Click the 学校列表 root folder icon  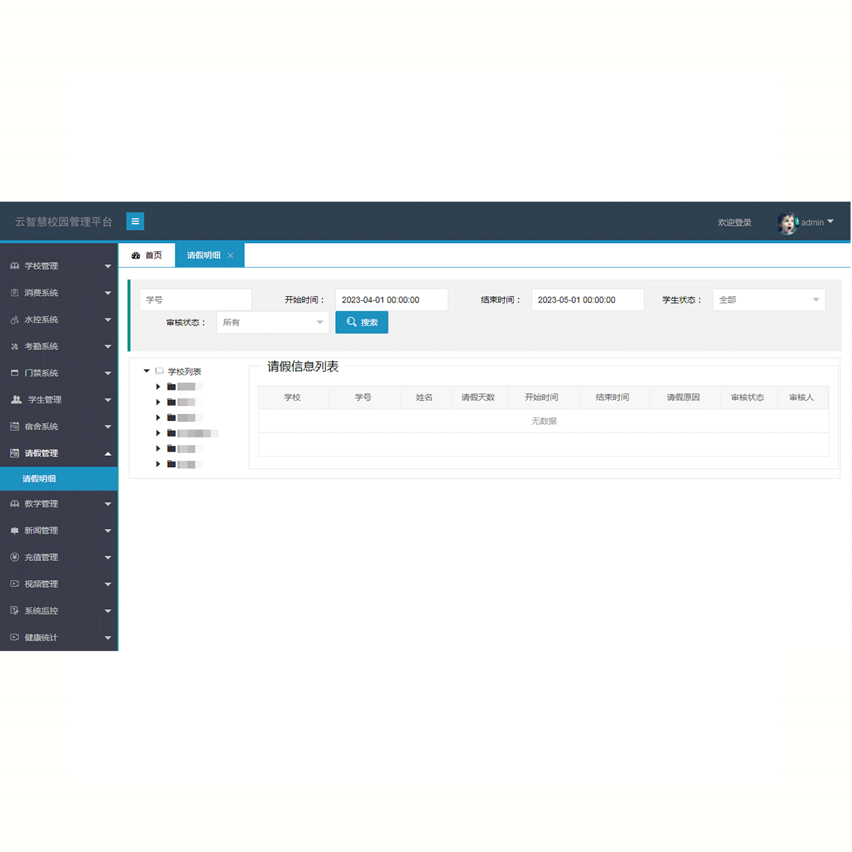click(159, 371)
